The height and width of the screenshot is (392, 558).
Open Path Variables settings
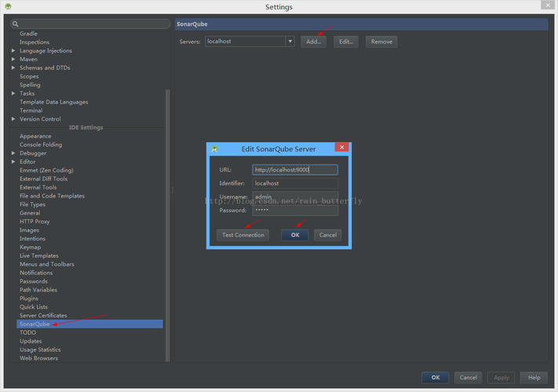coord(38,289)
